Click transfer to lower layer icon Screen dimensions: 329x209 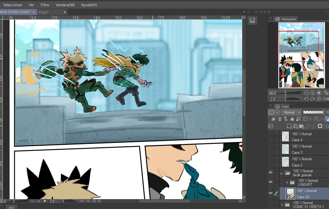tap(308, 126)
